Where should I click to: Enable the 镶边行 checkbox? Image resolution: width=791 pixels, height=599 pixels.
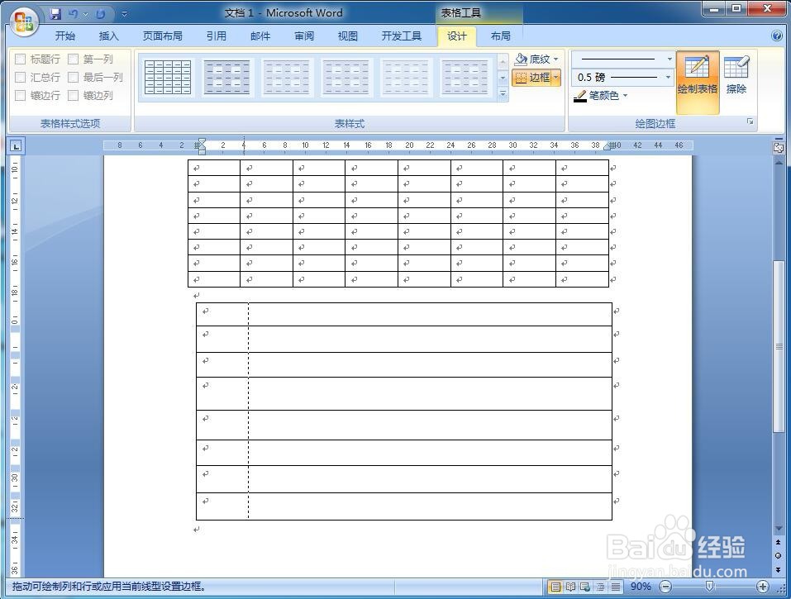click(x=20, y=95)
